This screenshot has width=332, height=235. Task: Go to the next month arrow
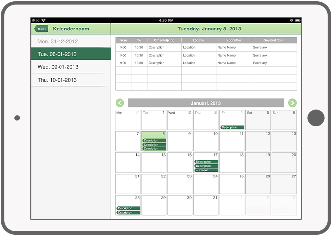292,103
